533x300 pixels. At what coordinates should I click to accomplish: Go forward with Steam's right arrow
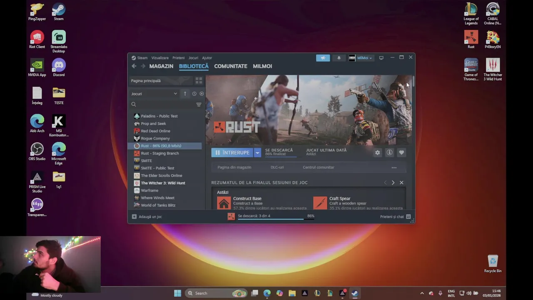pyautogui.click(x=143, y=66)
